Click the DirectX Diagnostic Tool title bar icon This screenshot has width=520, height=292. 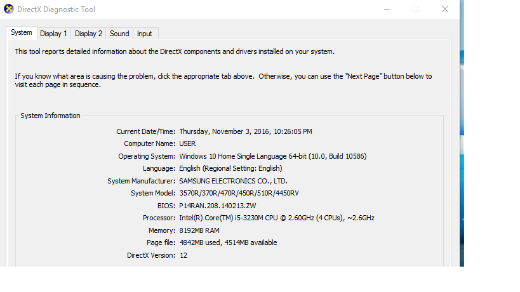[8, 10]
